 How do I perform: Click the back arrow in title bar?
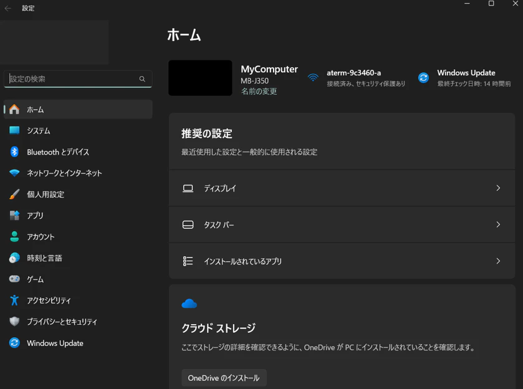[x=8, y=8]
